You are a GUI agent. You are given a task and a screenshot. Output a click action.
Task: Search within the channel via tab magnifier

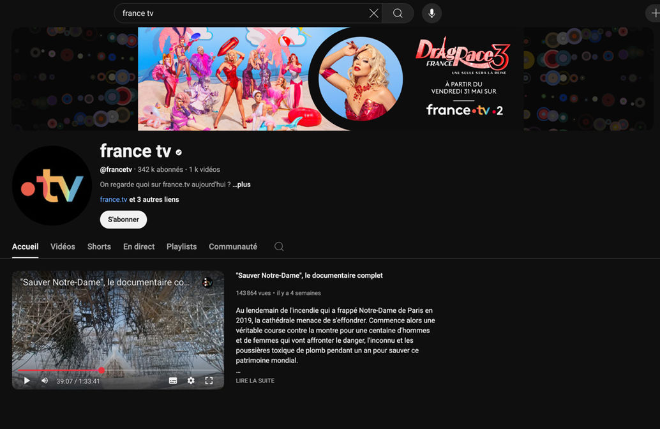pos(279,246)
